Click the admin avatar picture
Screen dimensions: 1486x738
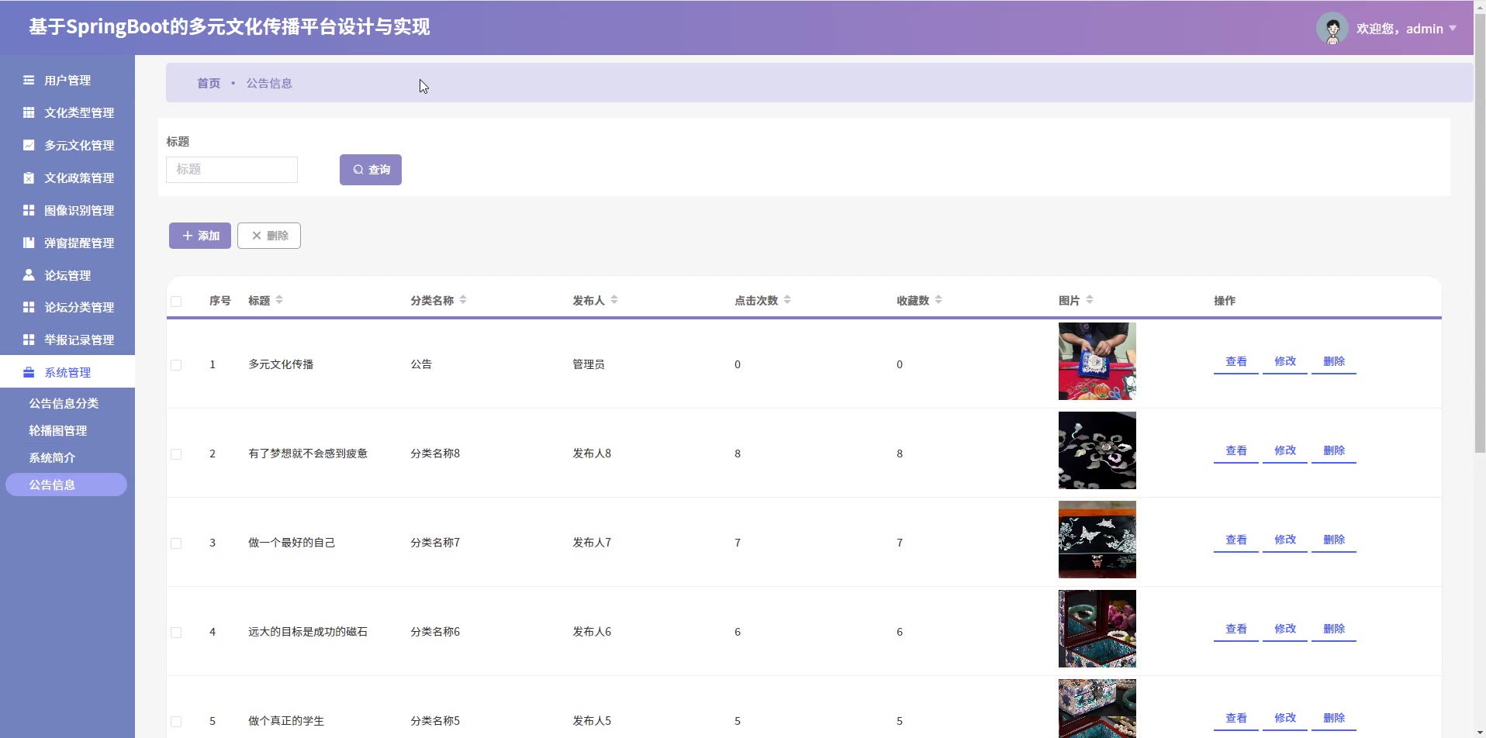(1332, 29)
